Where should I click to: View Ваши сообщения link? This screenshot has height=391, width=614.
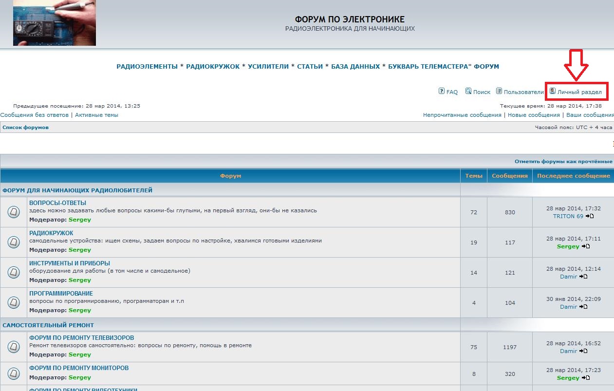click(590, 115)
